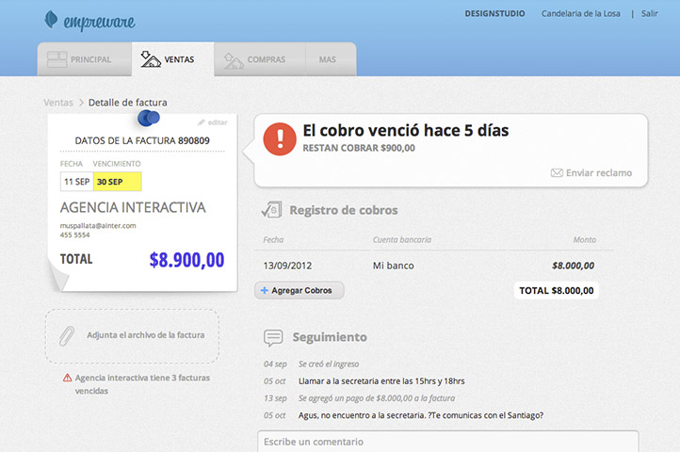Click El cobro venció hace 5 días heading

tap(406, 130)
